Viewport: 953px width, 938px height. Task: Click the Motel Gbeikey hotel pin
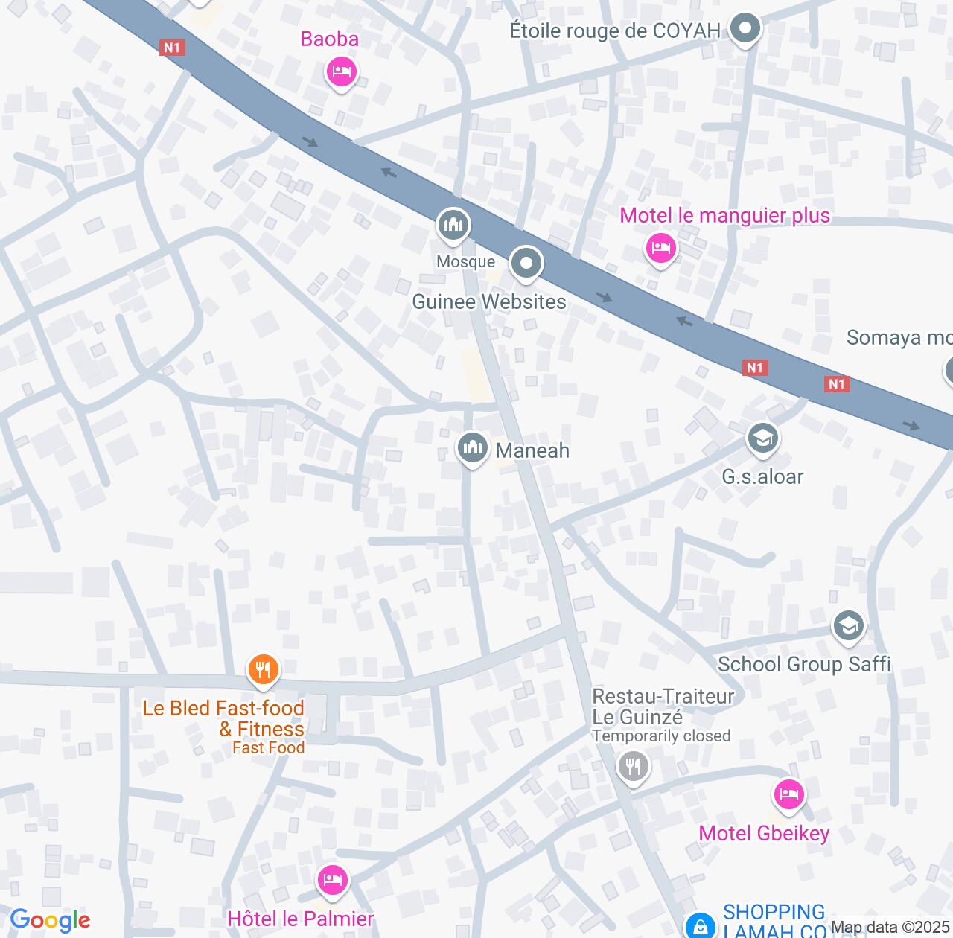click(788, 796)
